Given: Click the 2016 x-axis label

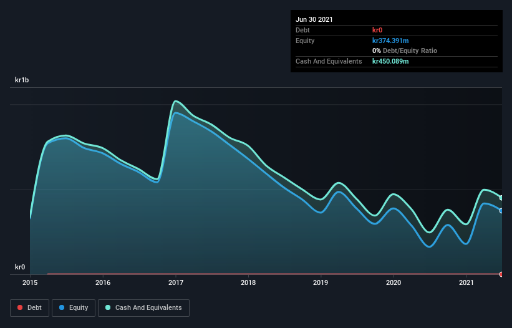Looking at the screenshot, I should (103, 282).
